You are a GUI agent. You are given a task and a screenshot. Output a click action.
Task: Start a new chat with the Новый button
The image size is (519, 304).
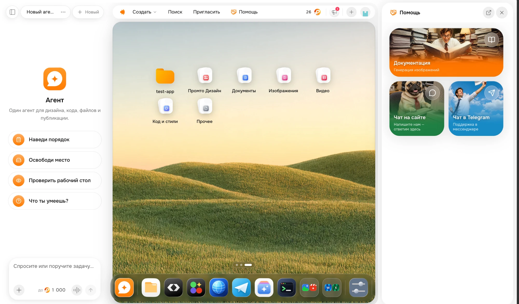tap(88, 12)
